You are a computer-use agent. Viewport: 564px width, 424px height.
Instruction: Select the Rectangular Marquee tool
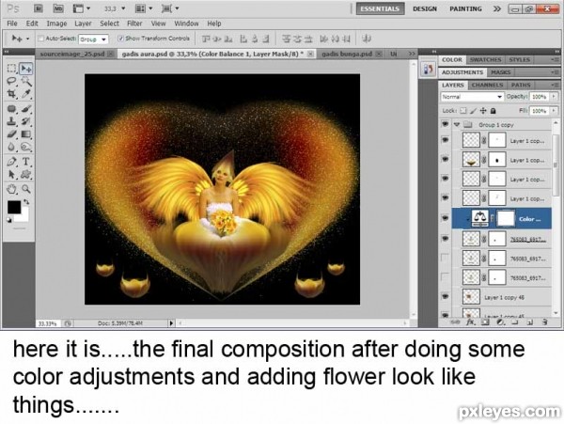pos(11,68)
